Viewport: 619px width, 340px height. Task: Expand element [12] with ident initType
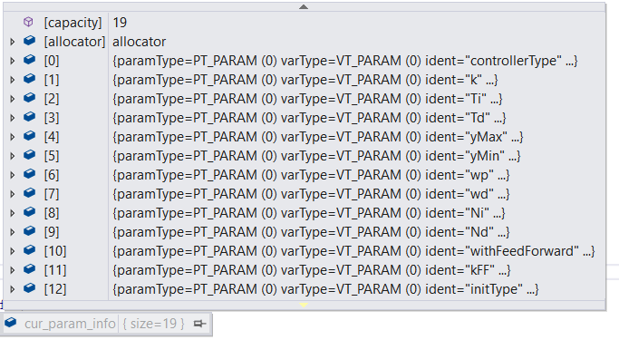tap(13, 289)
